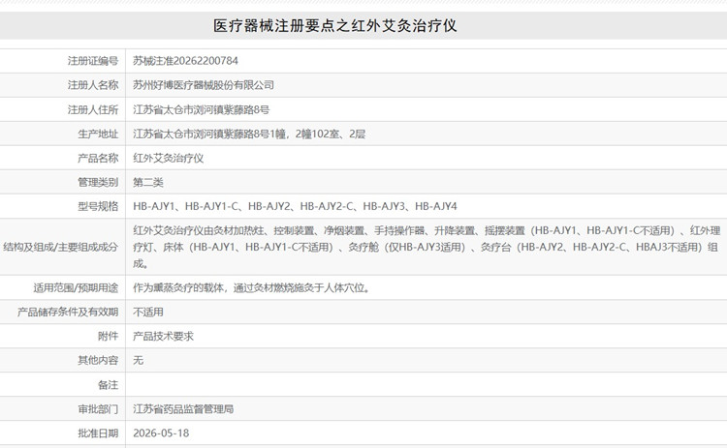Select product name value 红外艾灸治疗仪
This screenshot has width=727, height=448.
(169, 158)
